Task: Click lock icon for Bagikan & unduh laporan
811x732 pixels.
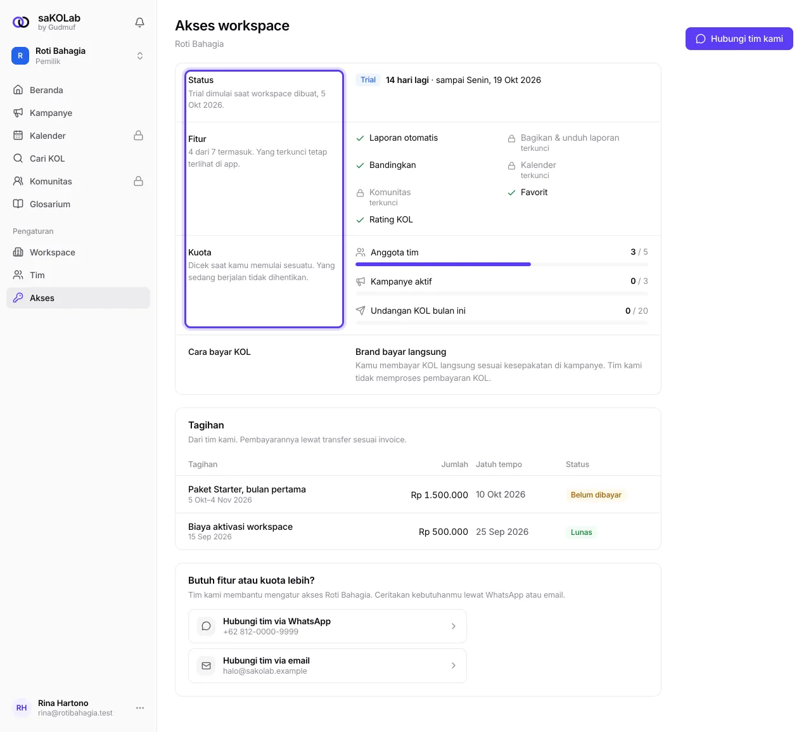Action: coord(511,138)
